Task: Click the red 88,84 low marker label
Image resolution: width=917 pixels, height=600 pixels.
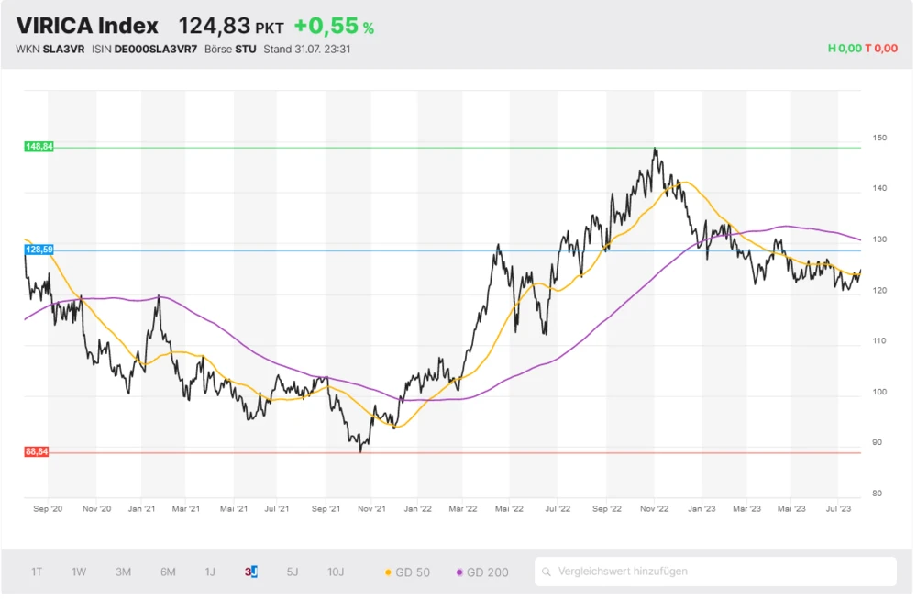Action: tap(37, 452)
